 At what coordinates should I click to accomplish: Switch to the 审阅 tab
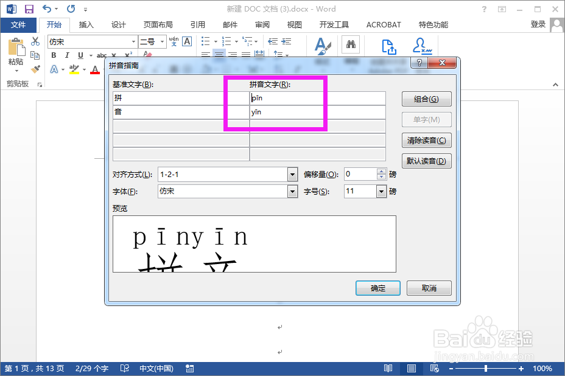pos(262,25)
